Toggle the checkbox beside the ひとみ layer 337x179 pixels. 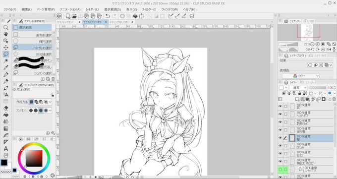pos(285,146)
